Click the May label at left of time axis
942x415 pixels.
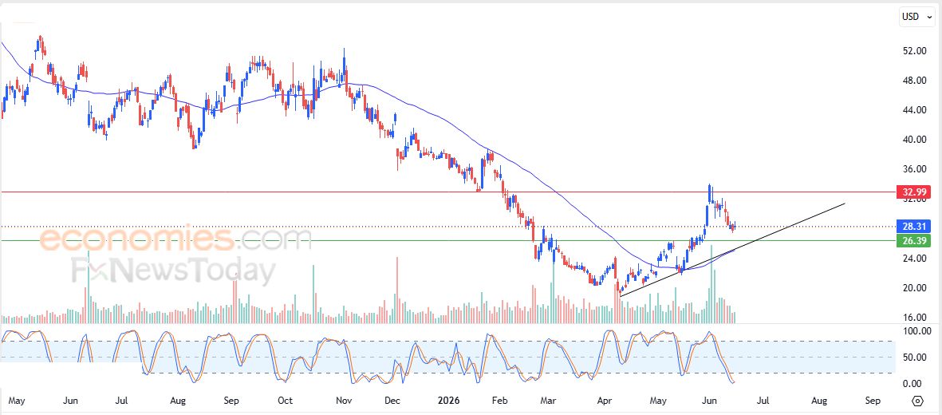[17, 401]
